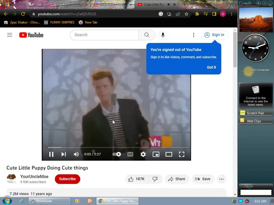Start voice search with the microphone
This screenshot has height=205, width=274.
(x=163, y=35)
